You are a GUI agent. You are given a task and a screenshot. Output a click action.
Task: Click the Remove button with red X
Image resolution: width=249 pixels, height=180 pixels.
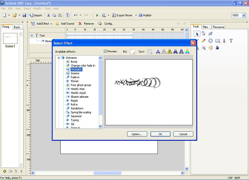86,24
